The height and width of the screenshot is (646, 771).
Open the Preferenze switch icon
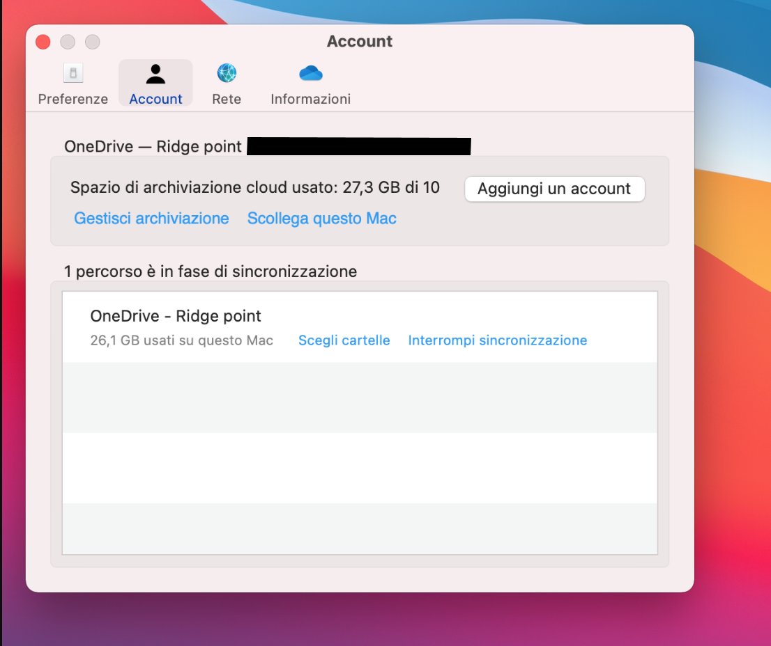pyautogui.click(x=73, y=74)
